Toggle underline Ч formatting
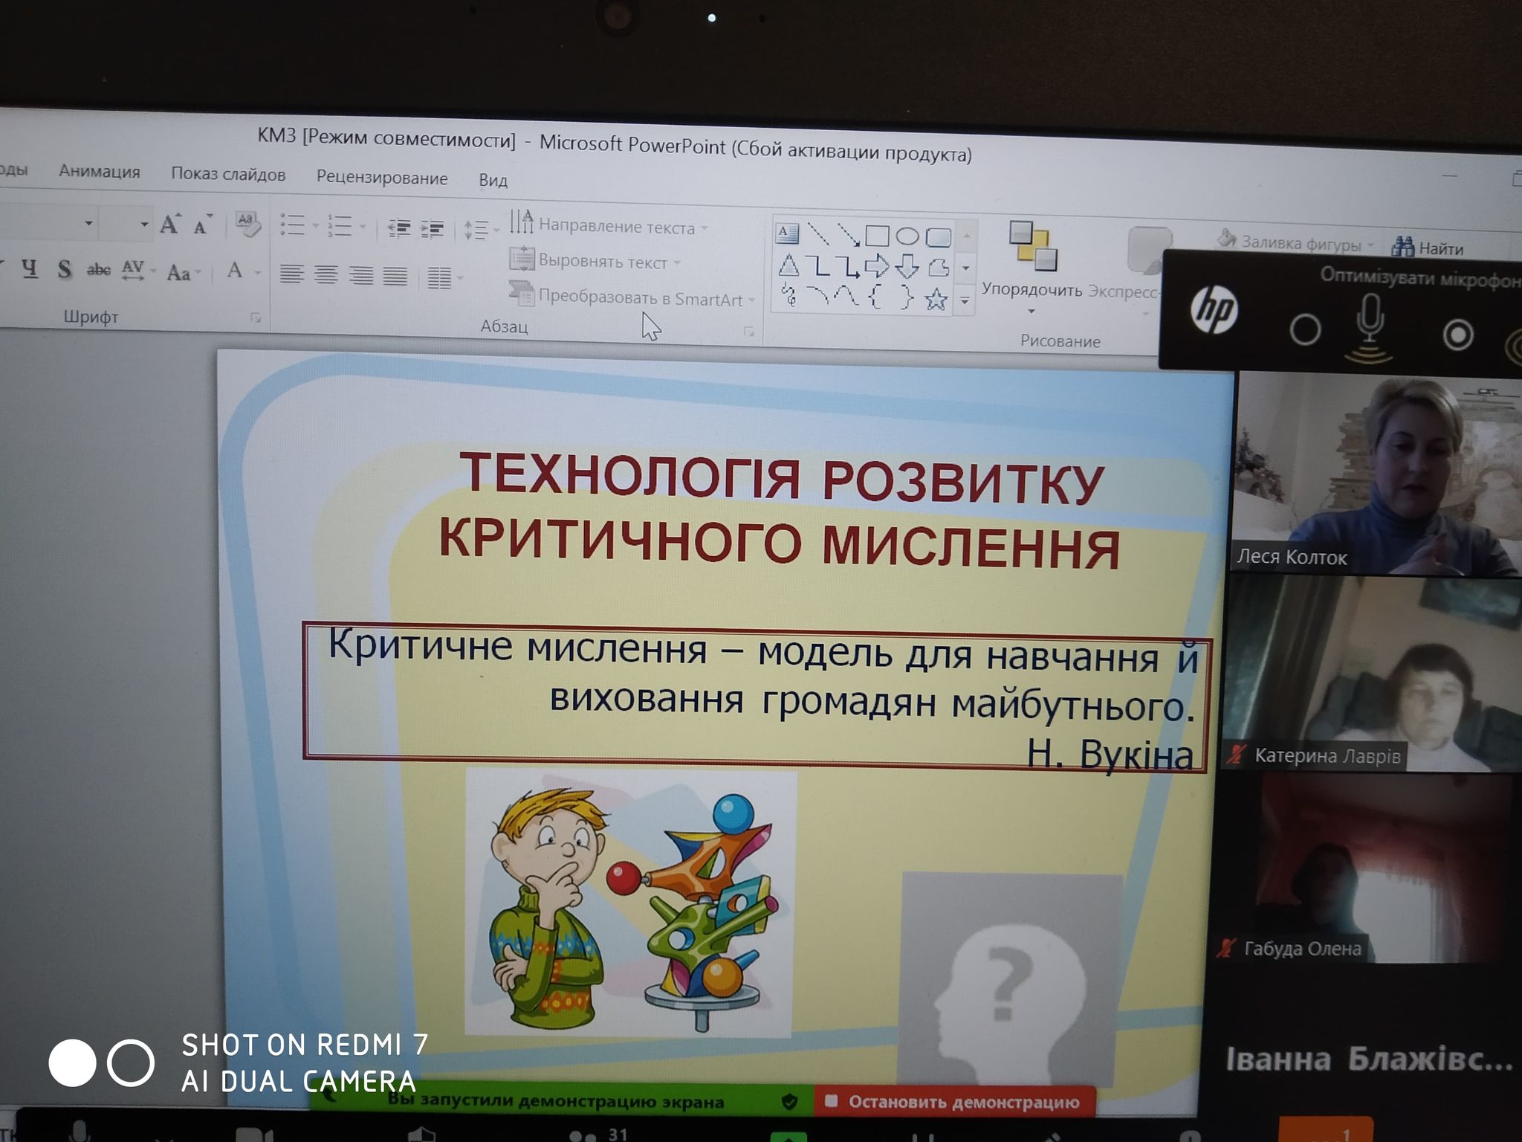This screenshot has width=1522, height=1142. (x=30, y=268)
